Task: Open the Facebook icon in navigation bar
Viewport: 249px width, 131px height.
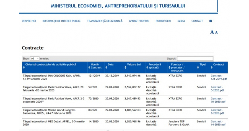Action: coord(211,21)
